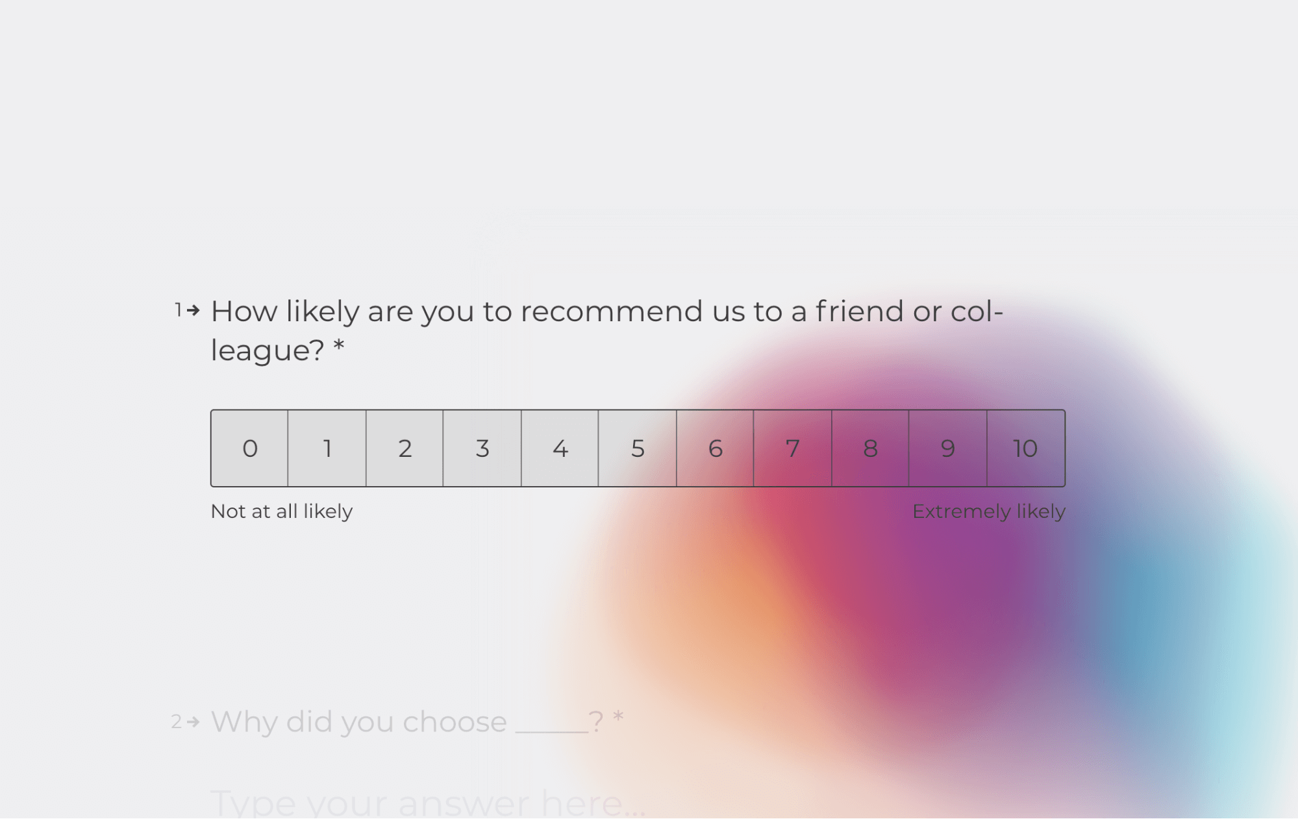Image resolution: width=1298 pixels, height=819 pixels.
Task: Click the 'Why did you choose' question
Action: pos(417,722)
